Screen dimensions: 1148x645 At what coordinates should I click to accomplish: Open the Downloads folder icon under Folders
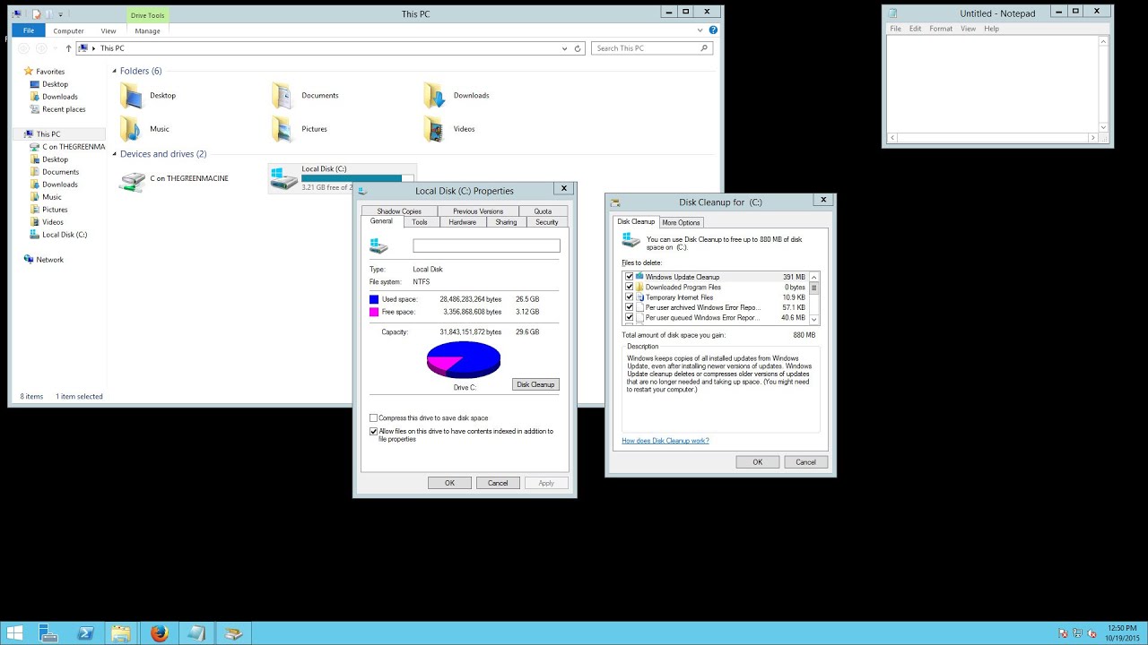click(x=434, y=95)
